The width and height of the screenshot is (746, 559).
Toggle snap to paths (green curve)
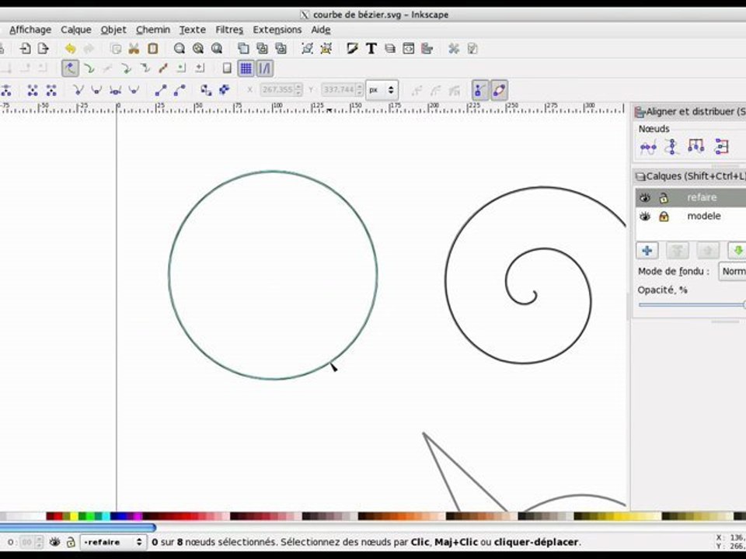click(x=89, y=68)
